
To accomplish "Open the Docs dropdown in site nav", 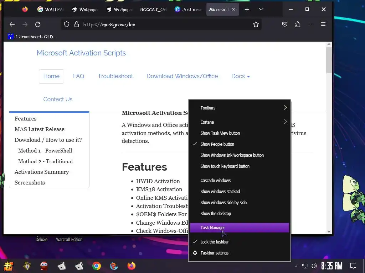I will point(241,76).
